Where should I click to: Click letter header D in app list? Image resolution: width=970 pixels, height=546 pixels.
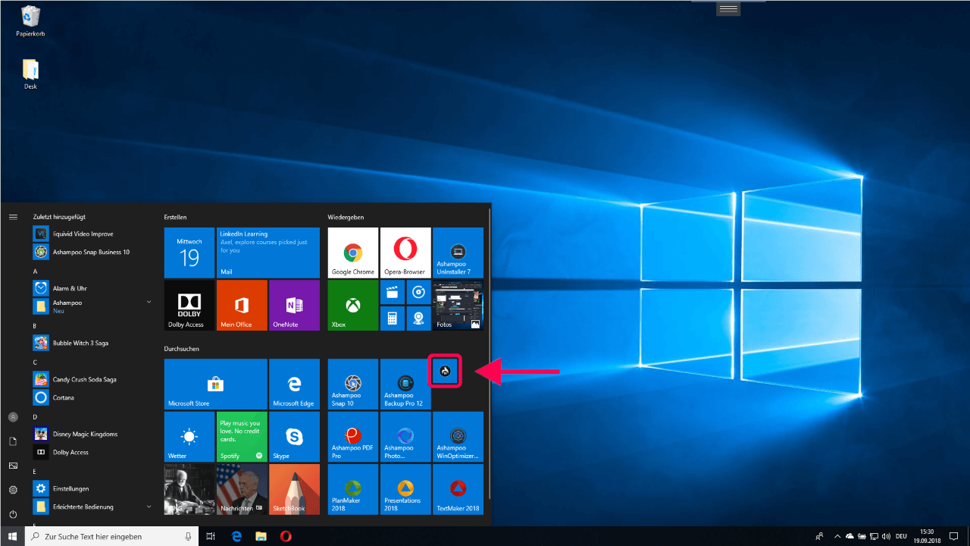35,416
